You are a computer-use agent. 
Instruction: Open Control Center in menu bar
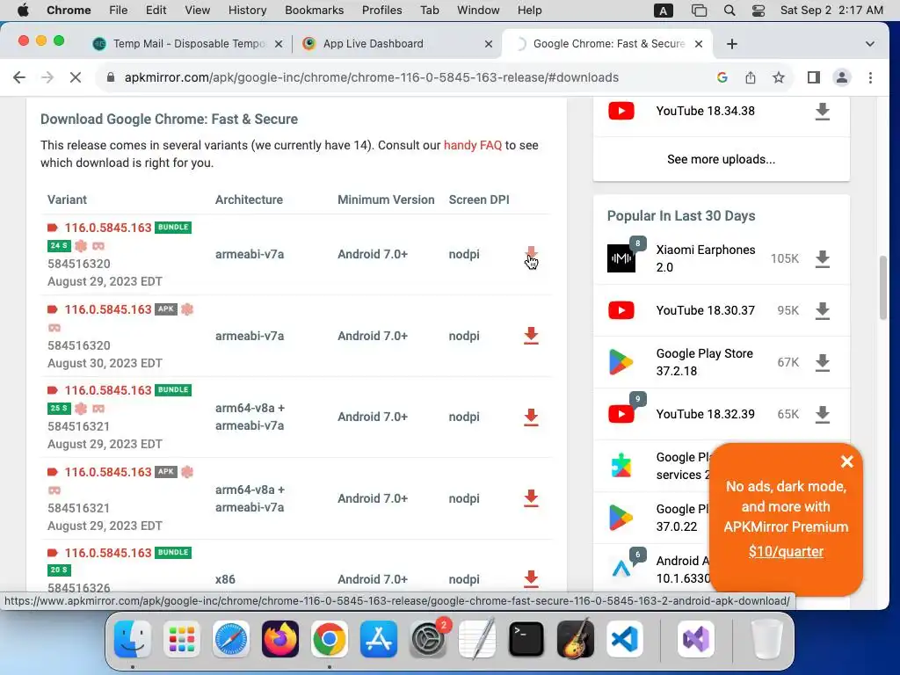pyautogui.click(x=758, y=11)
